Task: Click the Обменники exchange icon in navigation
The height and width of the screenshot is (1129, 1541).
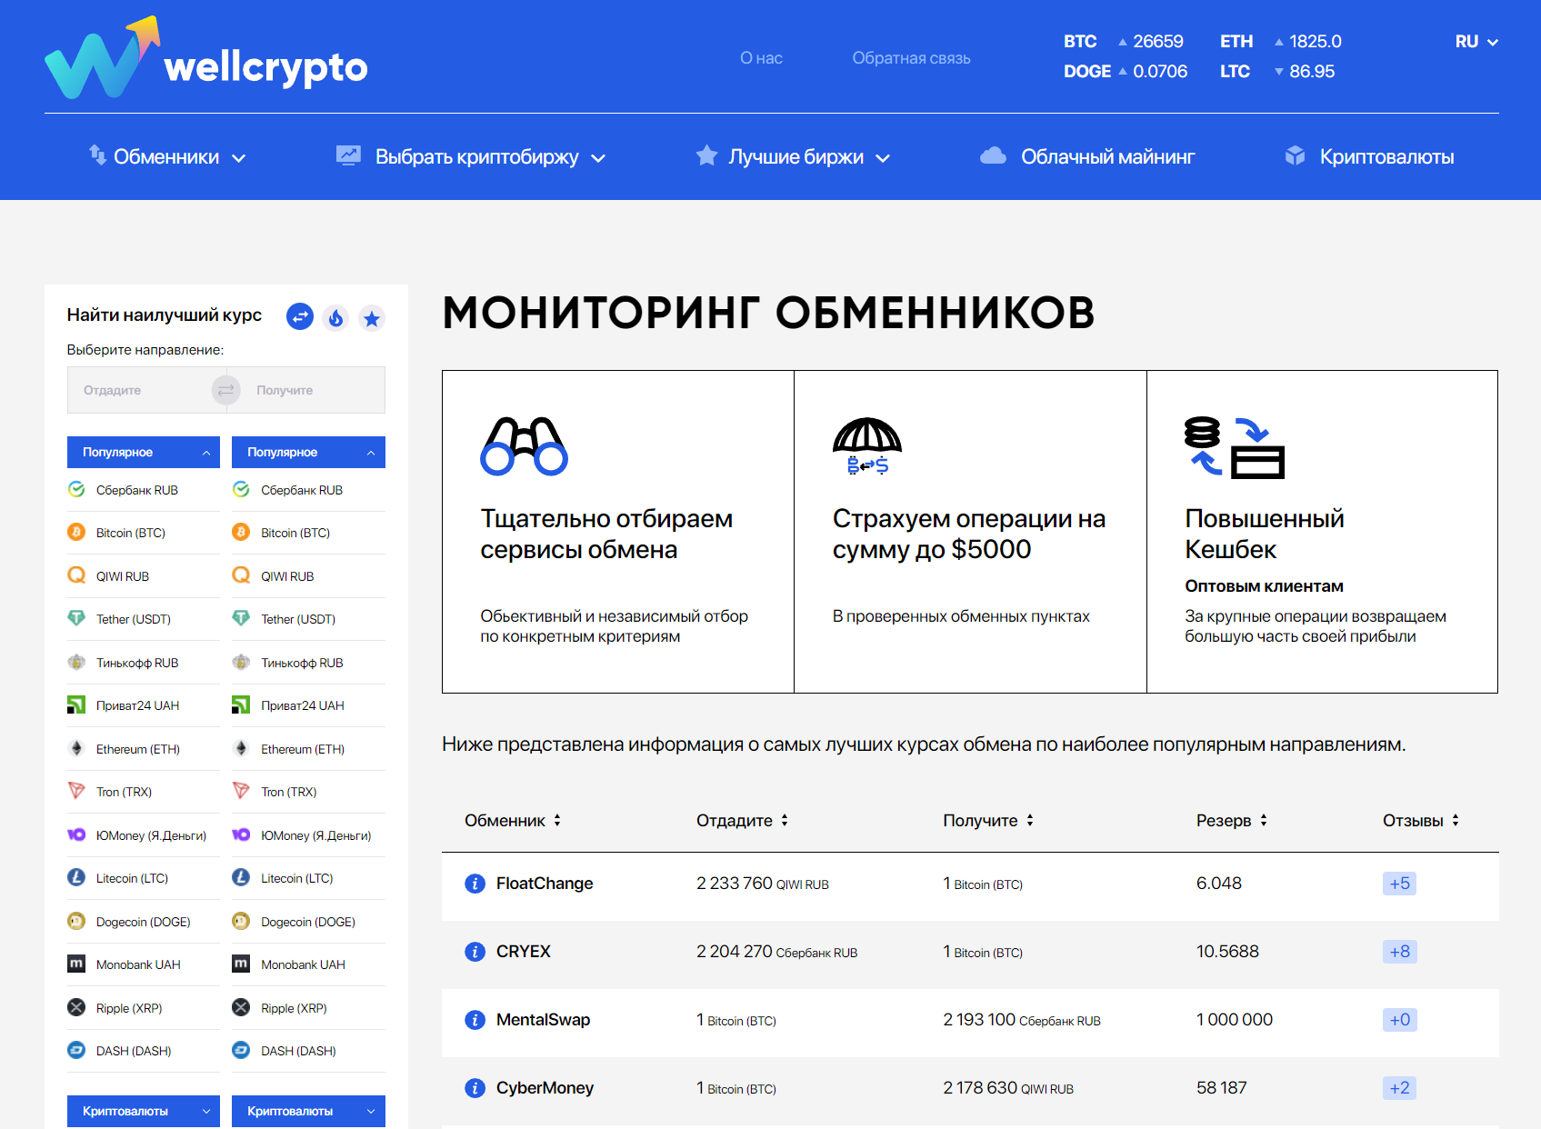Action: (97, 155)
